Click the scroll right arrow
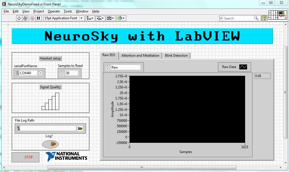 coord(281,167)
